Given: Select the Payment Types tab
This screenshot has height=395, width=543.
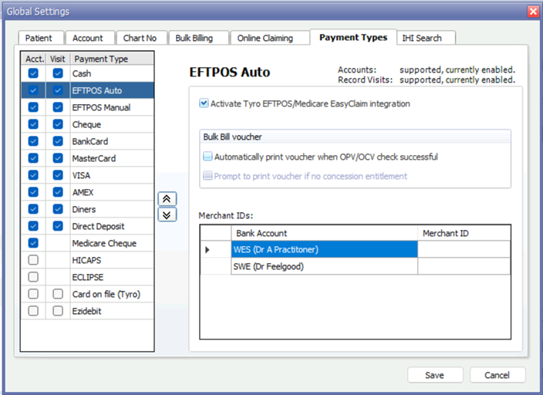Looking at the screenshot, I should pos(353,37).
